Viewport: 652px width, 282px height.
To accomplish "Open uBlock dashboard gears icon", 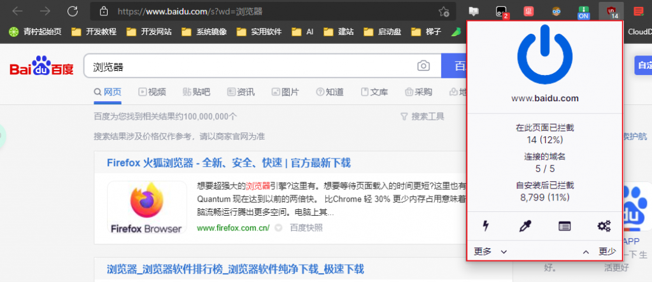I will point(604,225).
